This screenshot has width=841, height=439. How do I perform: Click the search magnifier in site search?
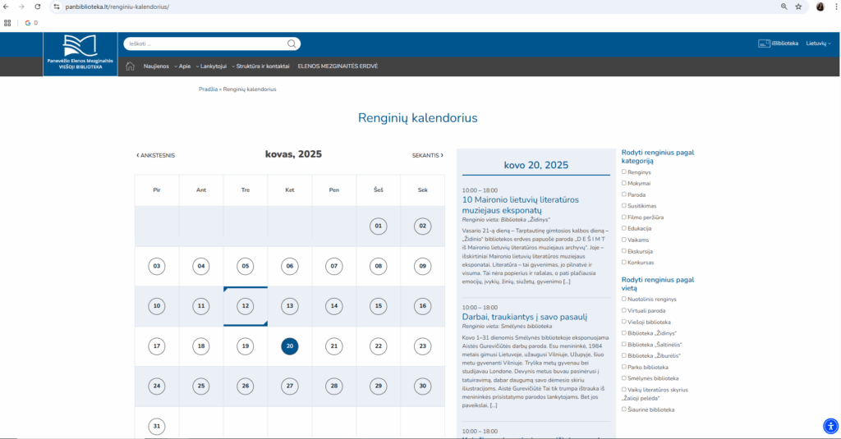pos(292,44)
